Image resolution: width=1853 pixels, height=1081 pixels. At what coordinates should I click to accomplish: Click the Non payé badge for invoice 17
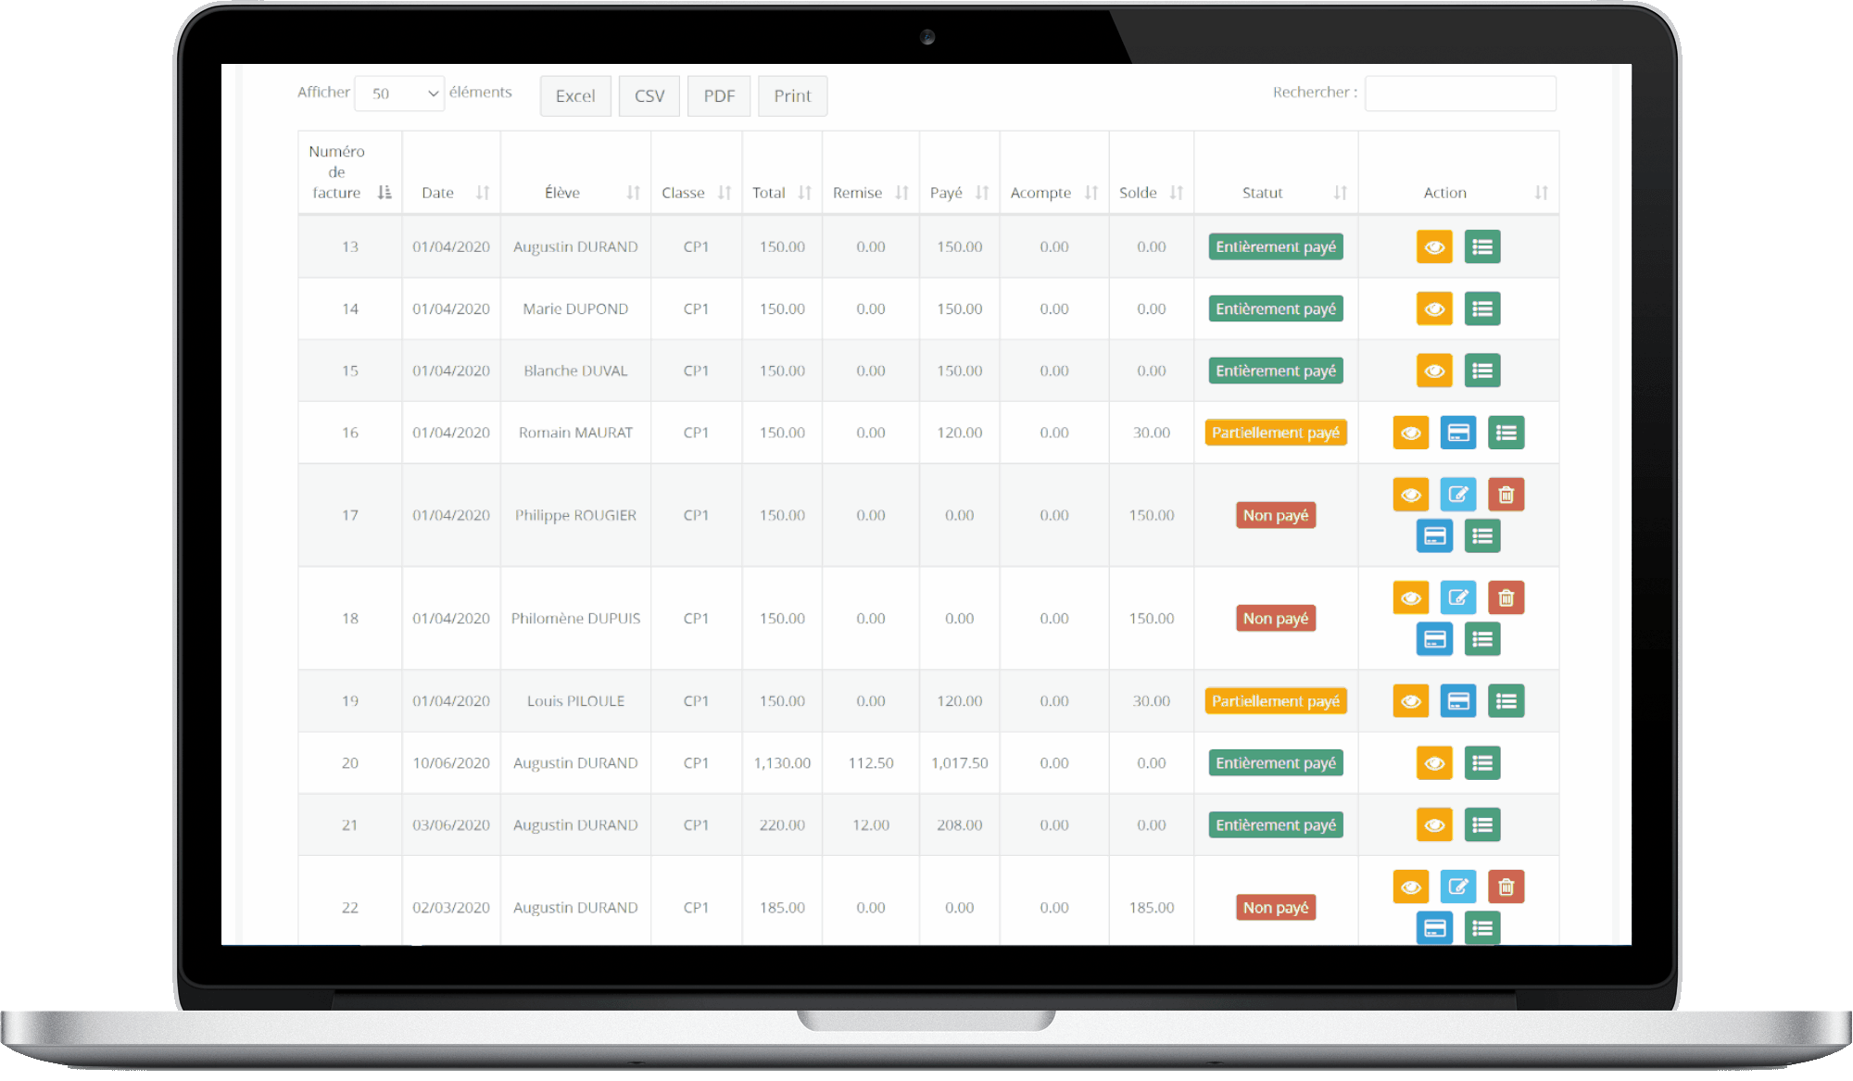(x=1276, y=516)
